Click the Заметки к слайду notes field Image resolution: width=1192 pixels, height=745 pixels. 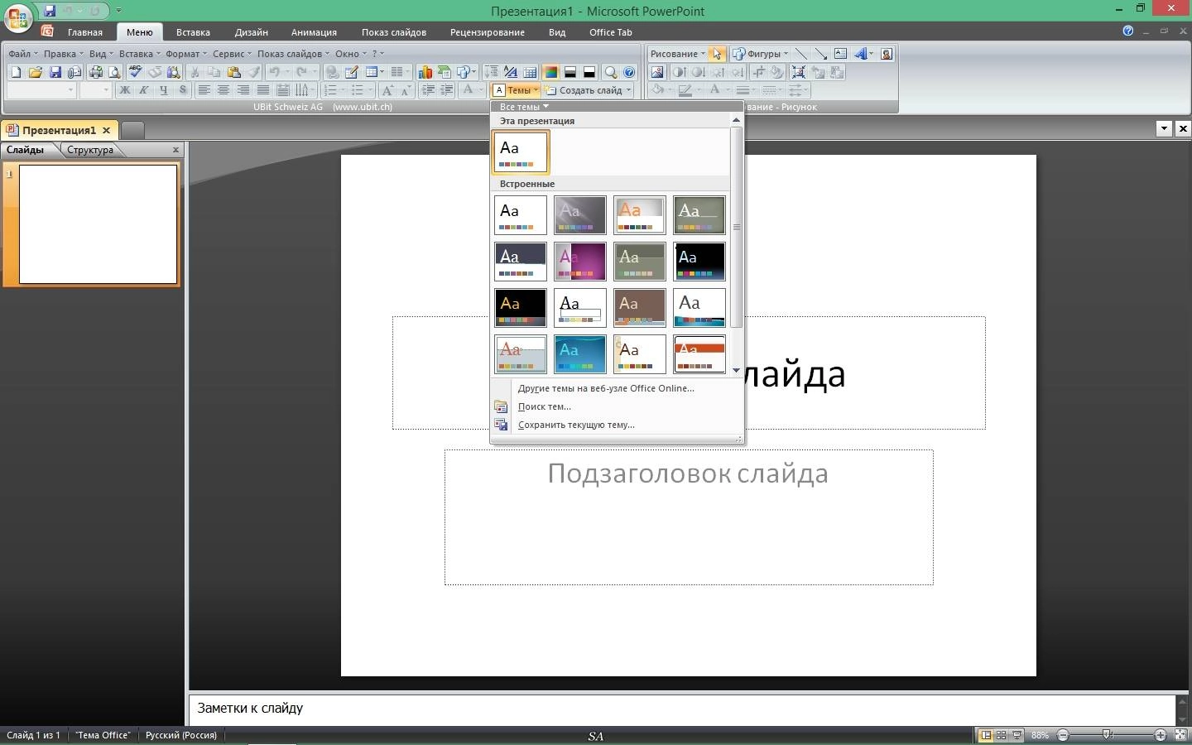click(682, 709)
